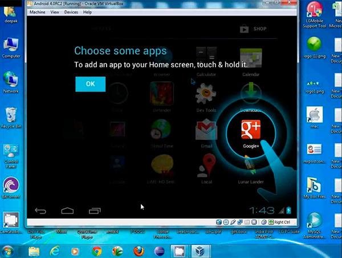Launch Internet Explorer from the taskbar
This screenshot has width=342, height=258.
click(x=55, y=251)
